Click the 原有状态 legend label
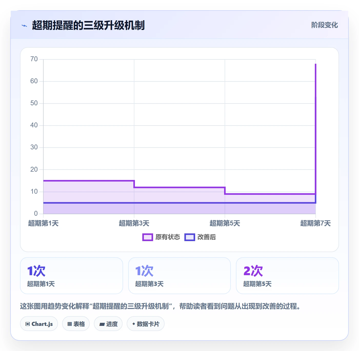The image size is (359, 351). pyautogui.click(x=168, y=237)
